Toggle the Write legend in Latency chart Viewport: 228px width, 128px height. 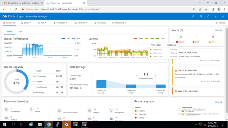coord(149,38)
